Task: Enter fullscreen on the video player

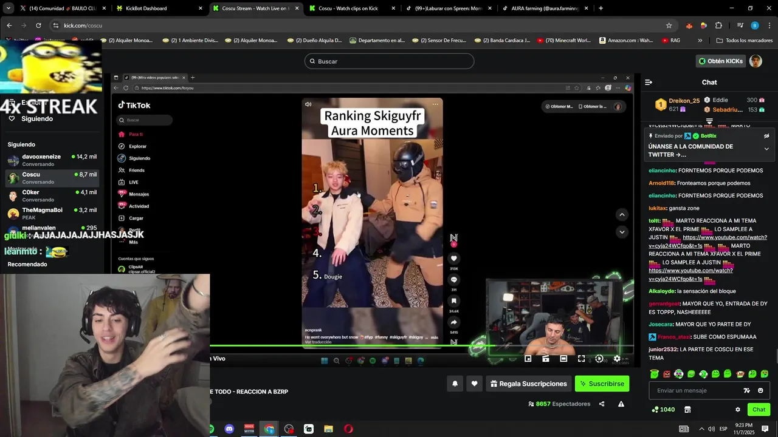Action: 581,359
